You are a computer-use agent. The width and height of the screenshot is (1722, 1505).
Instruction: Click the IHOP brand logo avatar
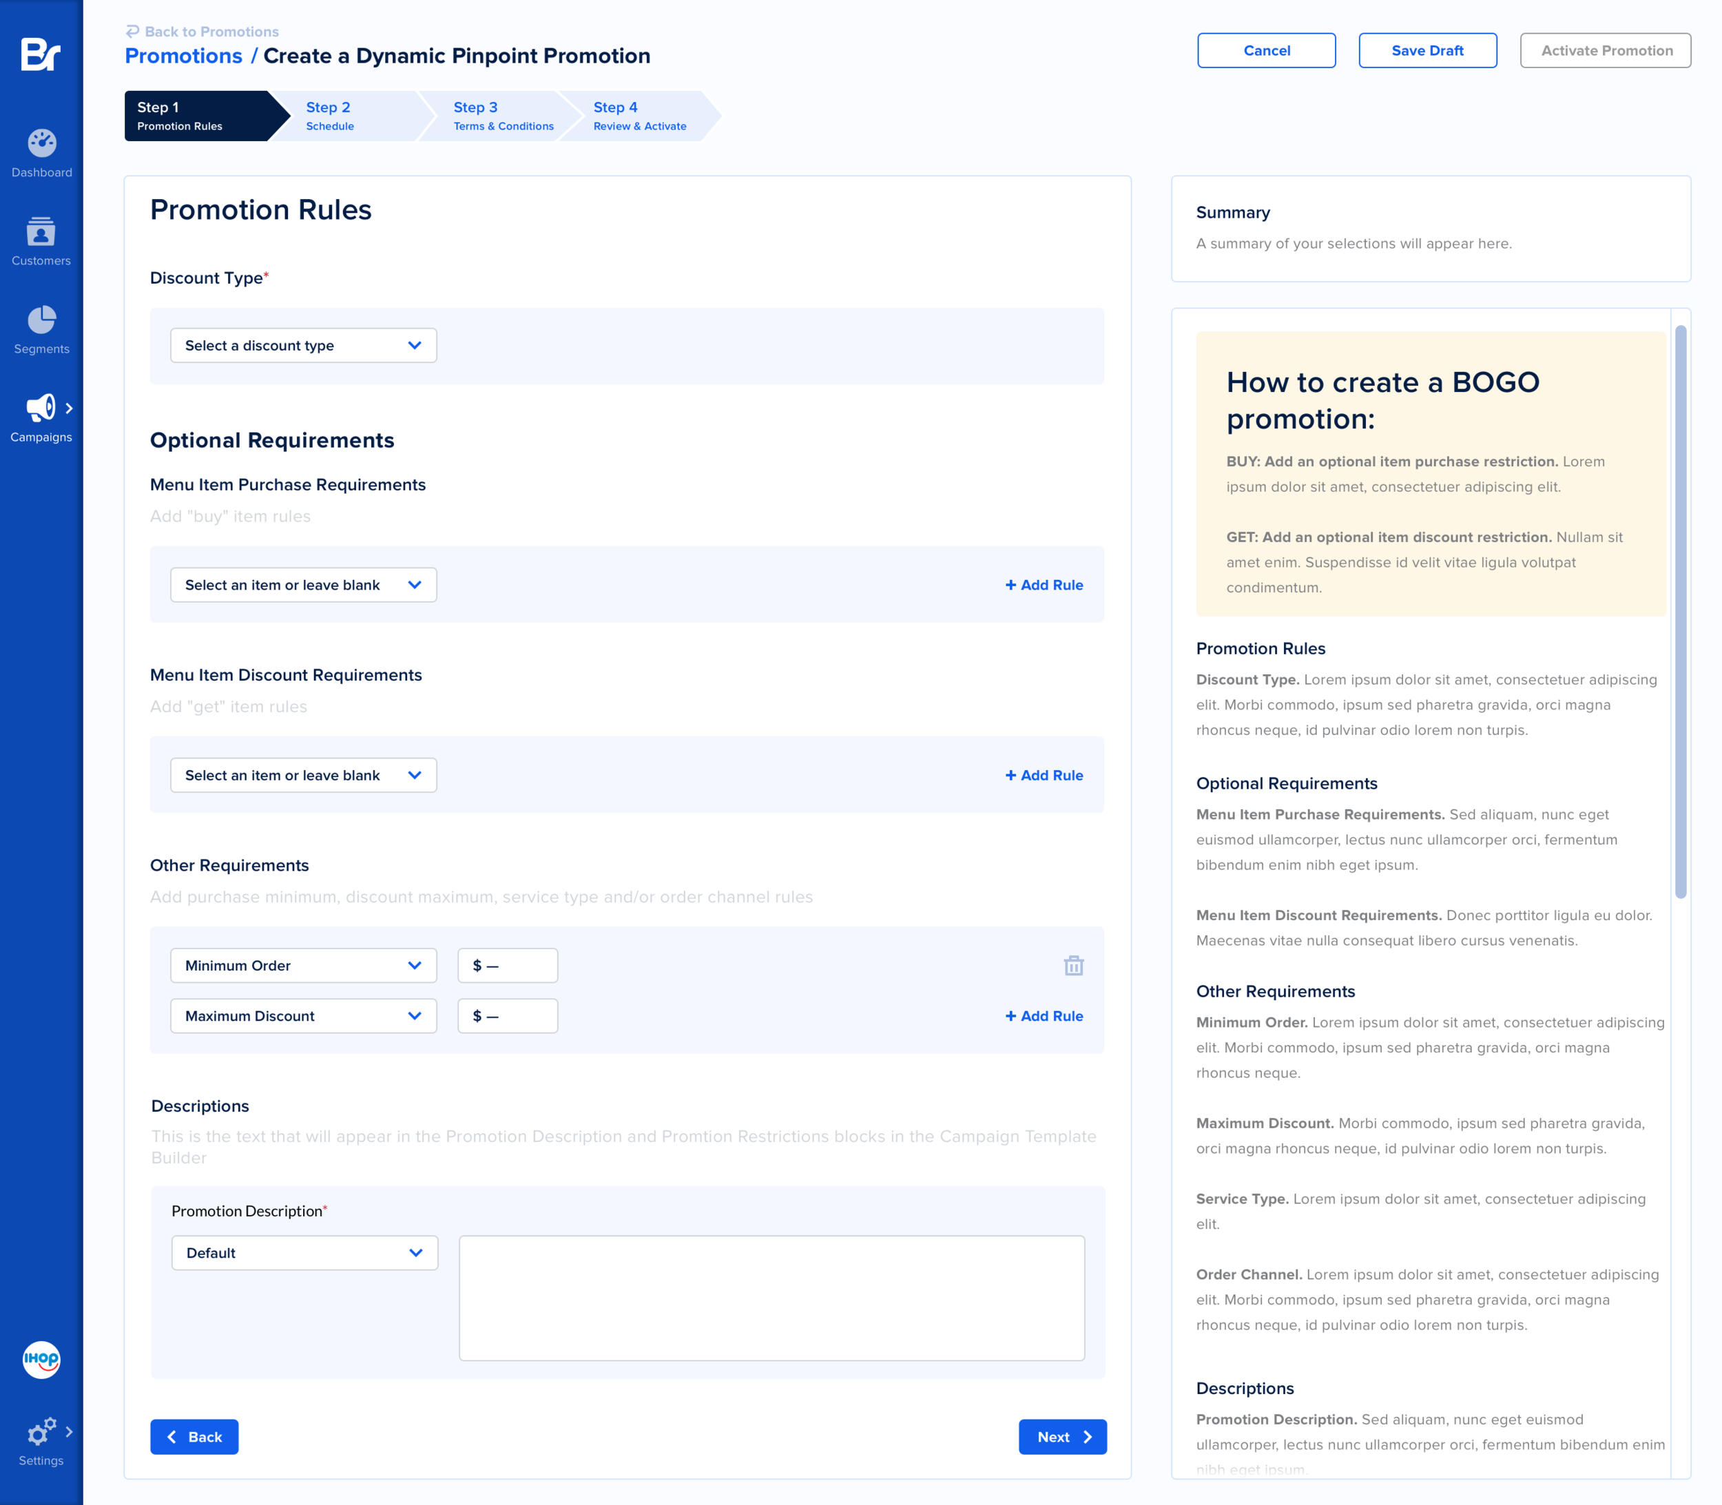pyautogui.click(x=41, y=1360)
